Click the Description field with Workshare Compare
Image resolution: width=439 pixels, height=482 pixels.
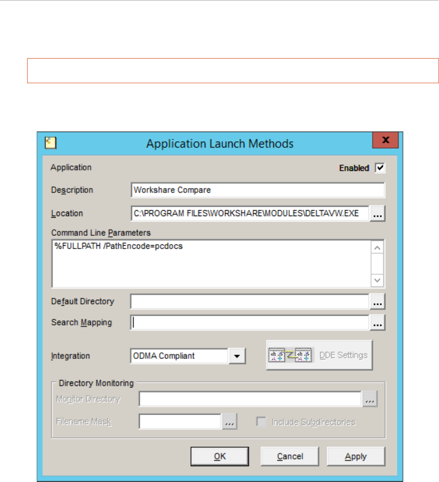coord(258,190)
